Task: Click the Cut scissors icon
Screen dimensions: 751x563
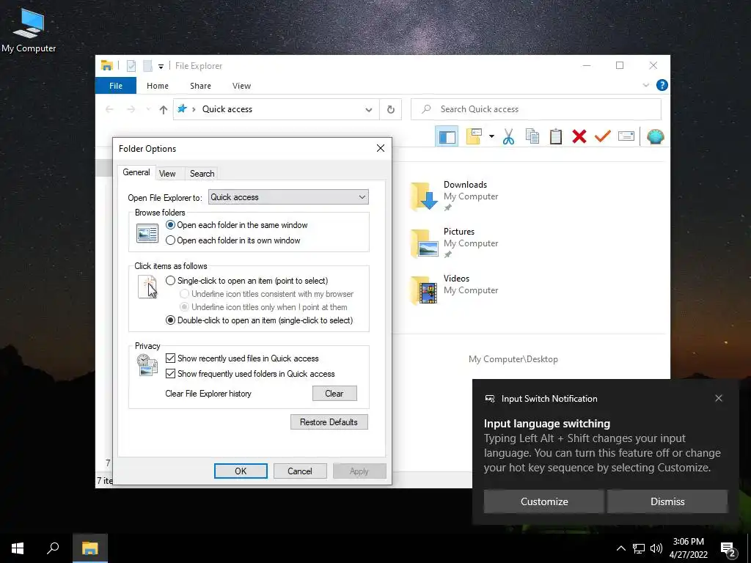Action: pyautogui.click(x=509, y=136)
